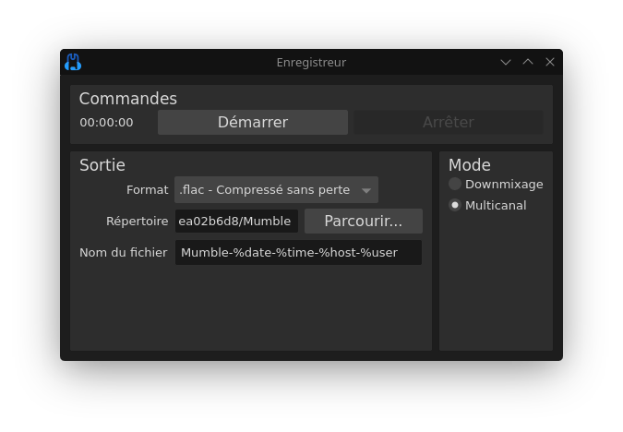The height and width of the screenshot is (432, 623).
Task: Maximize the Enregistreur window
Action: 528,63
